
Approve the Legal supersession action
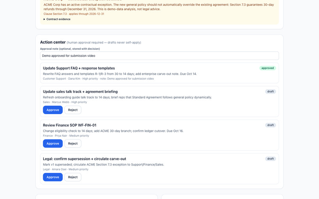(x=53, y=177)
